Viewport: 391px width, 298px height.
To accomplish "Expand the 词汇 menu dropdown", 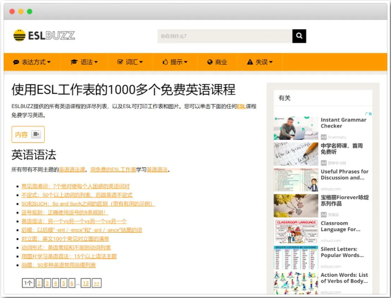I will [140, 62].
